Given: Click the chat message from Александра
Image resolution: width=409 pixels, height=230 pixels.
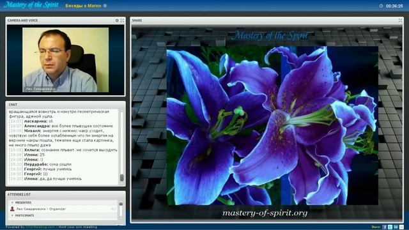Looking at the screenshot, I should pyautogui.click(x=61, y=126).
